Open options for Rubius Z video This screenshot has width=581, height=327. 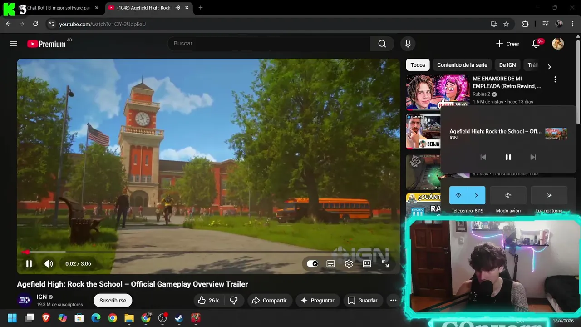click(555, 79)
